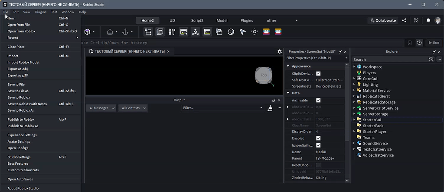This screenshot has width=444, height=192.
Task: Open the Recent submenu
Action: [41, 38]
